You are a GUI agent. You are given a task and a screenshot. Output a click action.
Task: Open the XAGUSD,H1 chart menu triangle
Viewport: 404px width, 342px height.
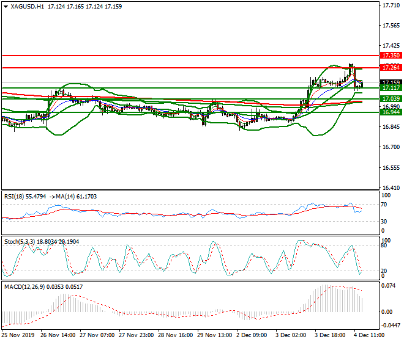pyautogui.click(x=6, y=7)
